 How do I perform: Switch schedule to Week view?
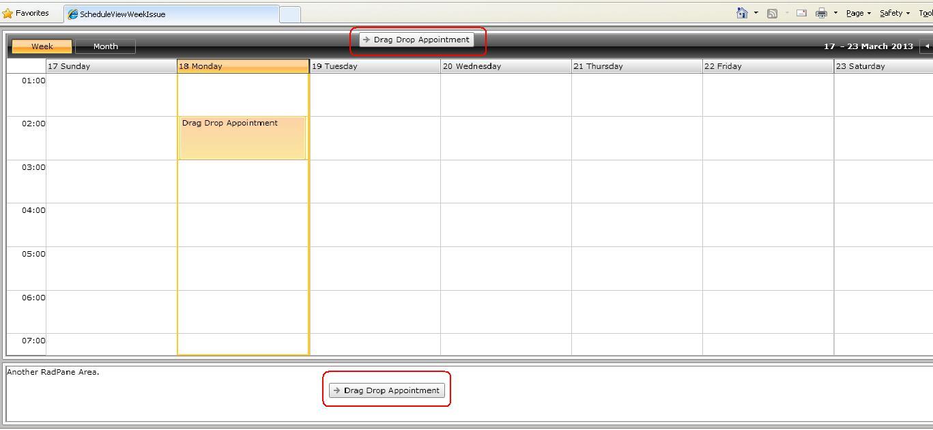[42, 46]
